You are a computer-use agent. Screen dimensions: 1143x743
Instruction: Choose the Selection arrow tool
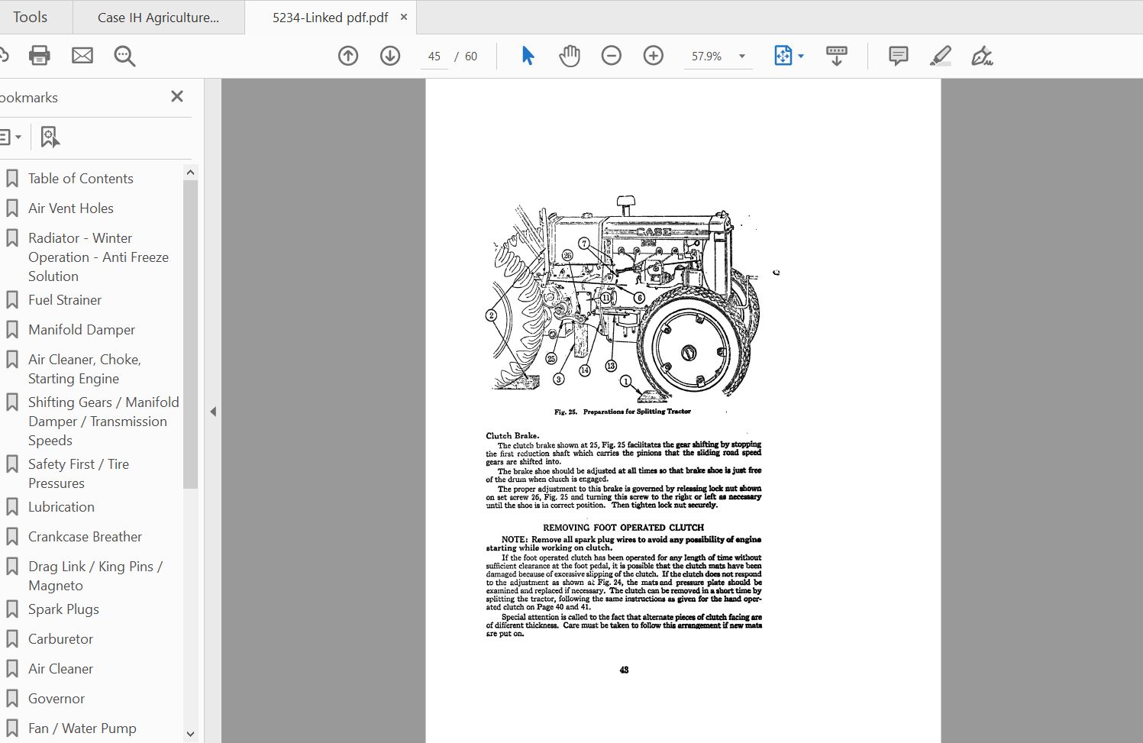[x=528, y=56]
